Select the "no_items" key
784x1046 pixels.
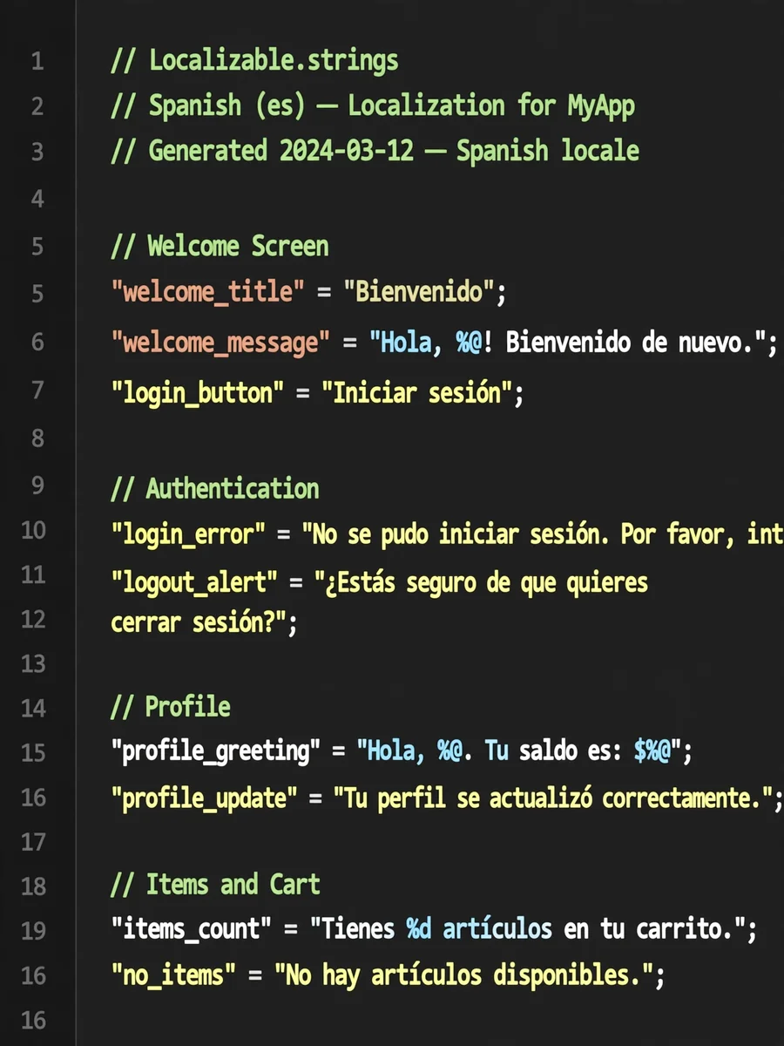[x=173, y=974]
